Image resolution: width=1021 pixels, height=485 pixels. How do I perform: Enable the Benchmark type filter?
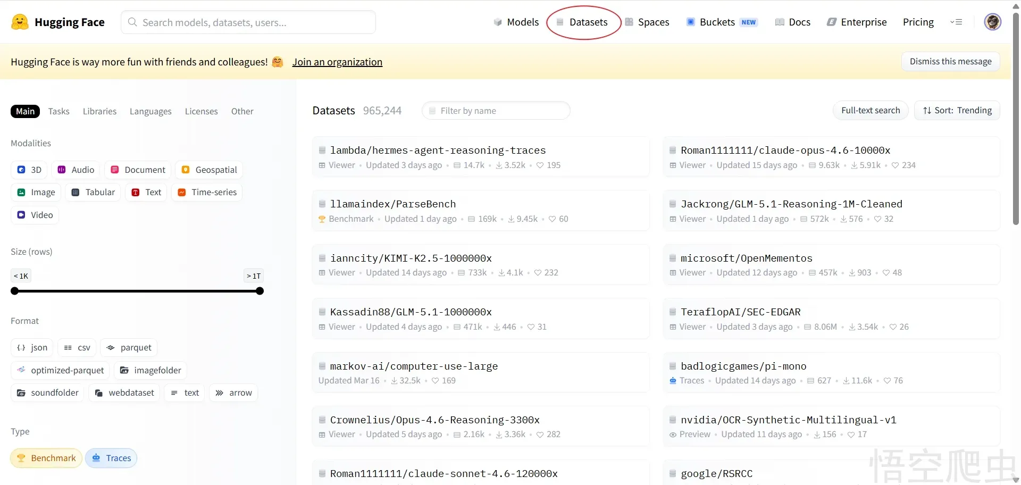pos(46,458)
